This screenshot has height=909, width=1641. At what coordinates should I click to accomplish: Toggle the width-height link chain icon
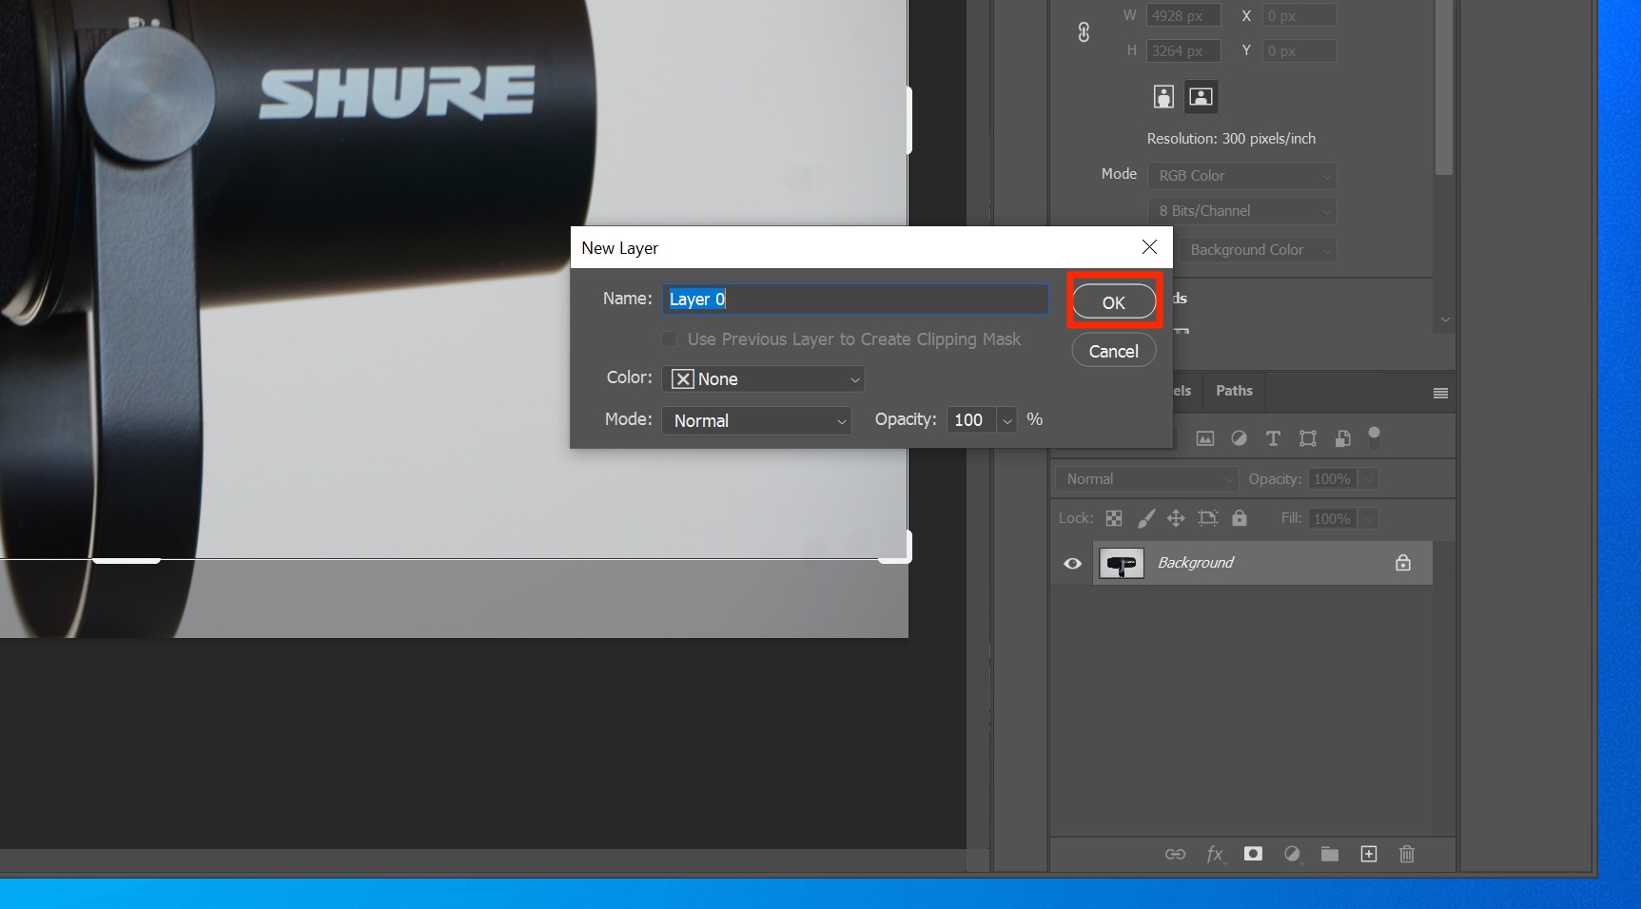coord(1084,33)
